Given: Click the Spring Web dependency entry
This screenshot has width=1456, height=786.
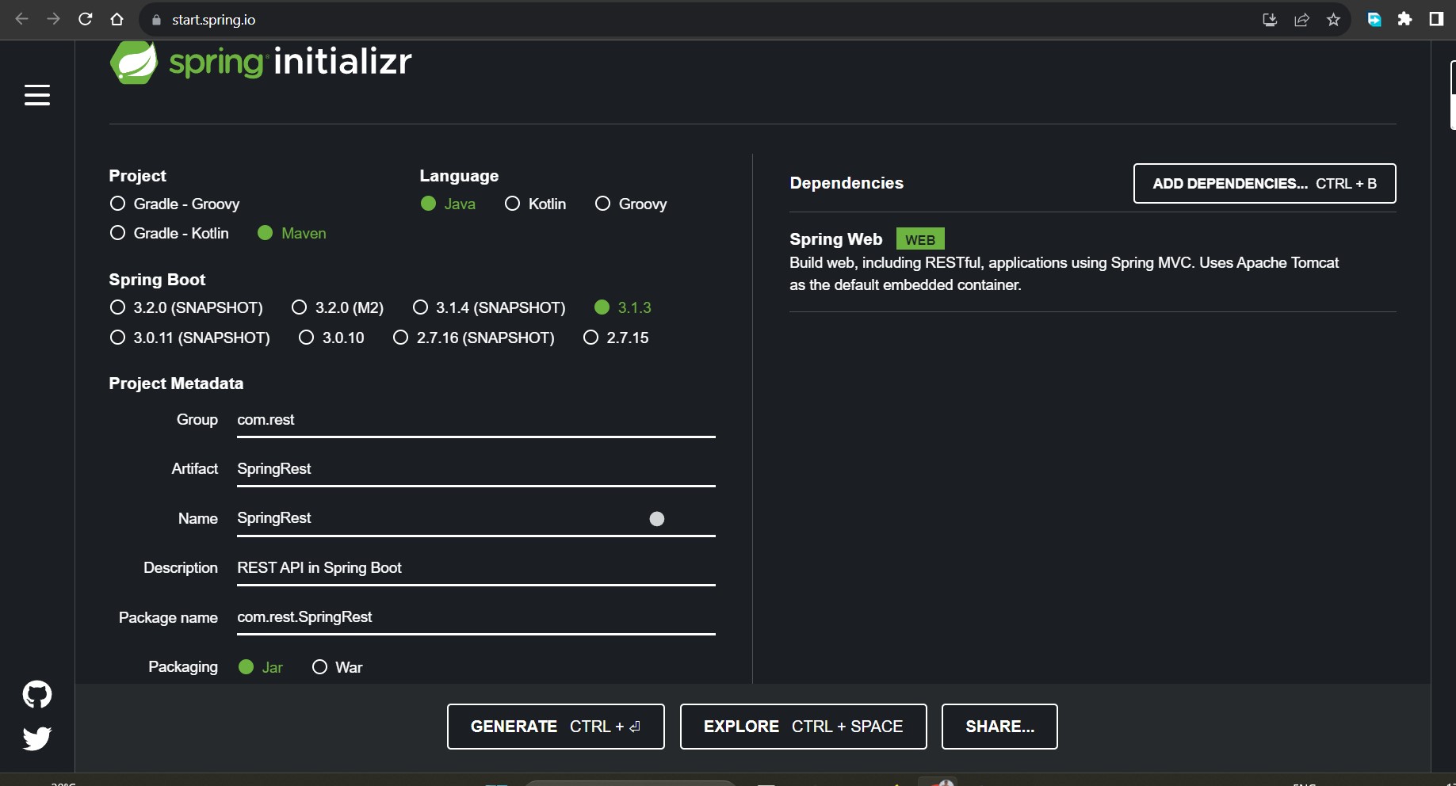Looking at the screenshot, I should click(x=1092, y=261).
